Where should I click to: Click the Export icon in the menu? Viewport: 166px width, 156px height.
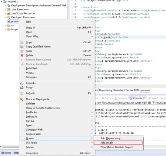22,87
